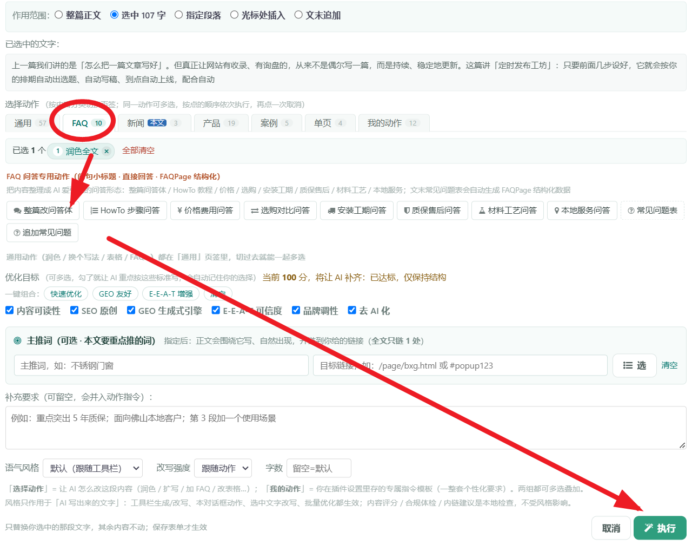Toggle the GEO 生成式引擎 checkbox
Screen dimensions: 692x545
(x=131, y=310)
